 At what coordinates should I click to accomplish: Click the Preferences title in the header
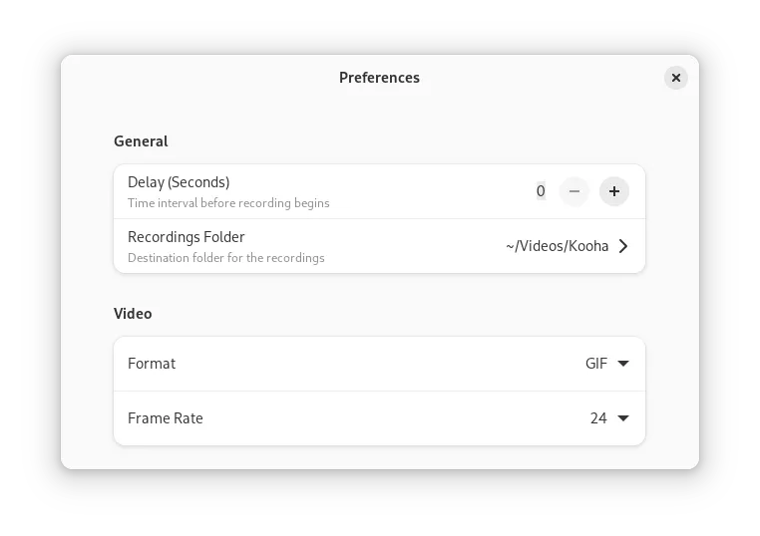[x=380, y=78]
